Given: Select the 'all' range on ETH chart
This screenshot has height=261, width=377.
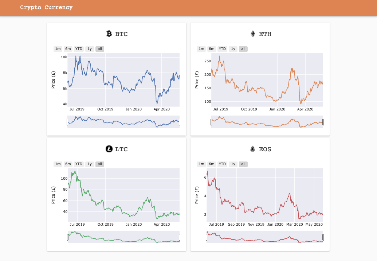Looking at the screenshot, I should [243, 49].
